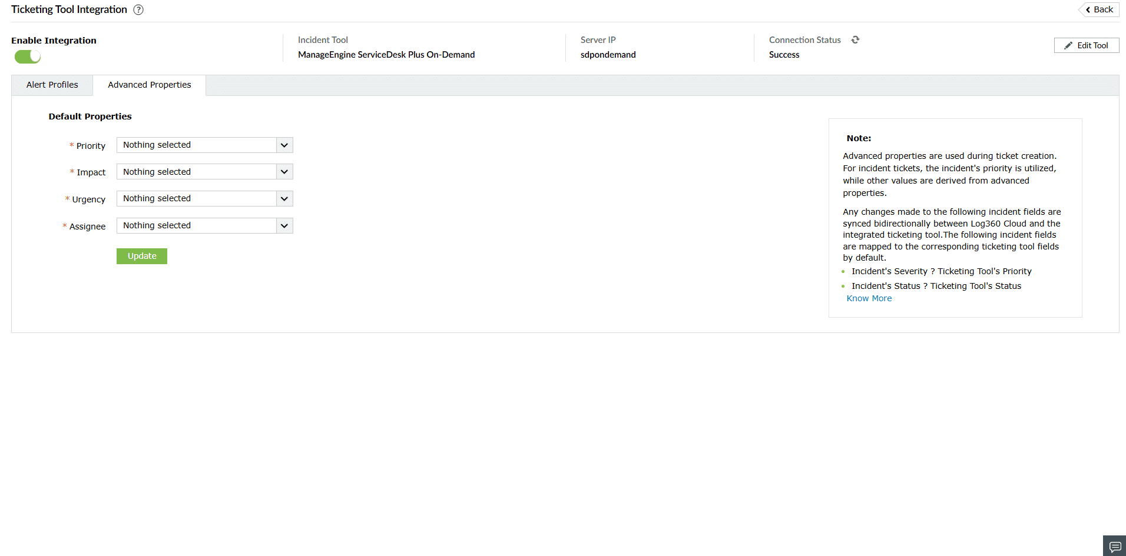Open the Urgency dropdown arrow
This screenshot has width=1126, height=556.
(284, 198)
